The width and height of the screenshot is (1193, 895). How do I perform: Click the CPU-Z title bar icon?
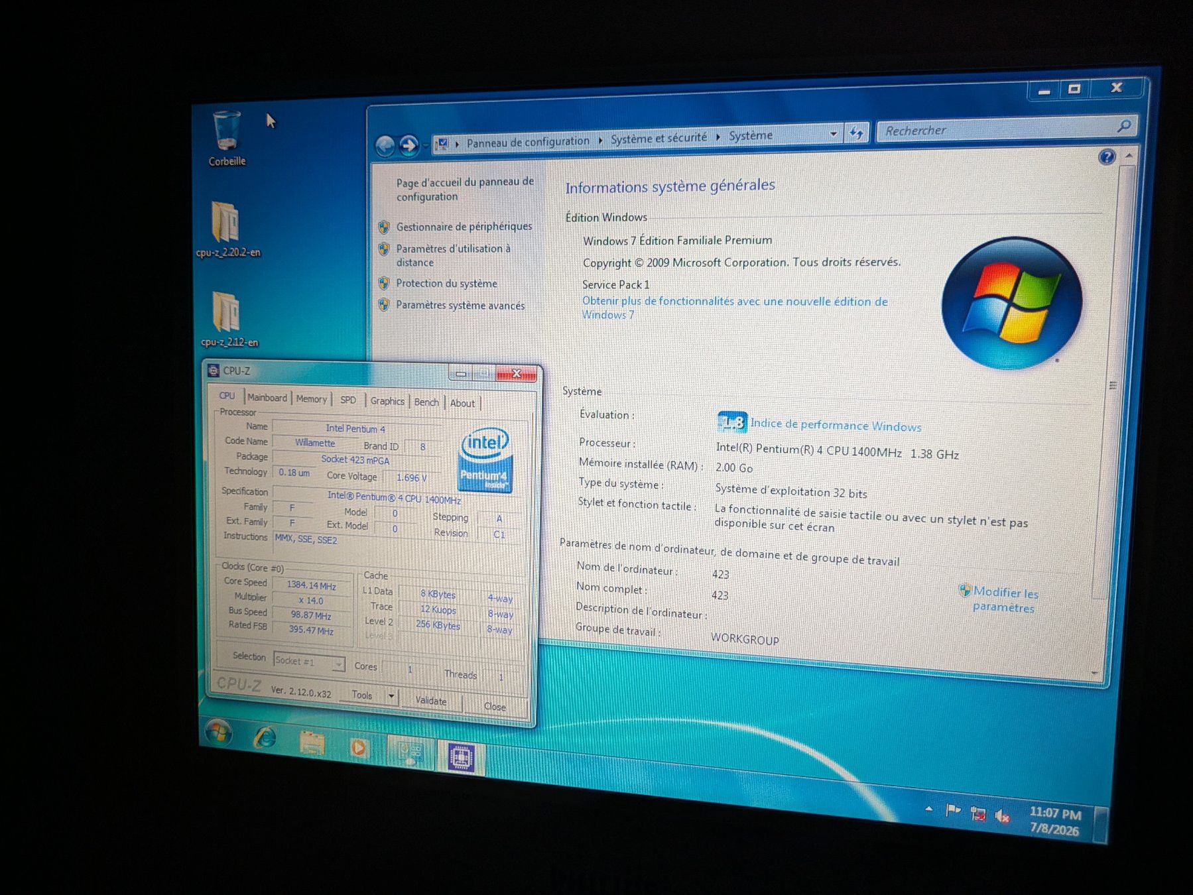[x=214, y=370]
